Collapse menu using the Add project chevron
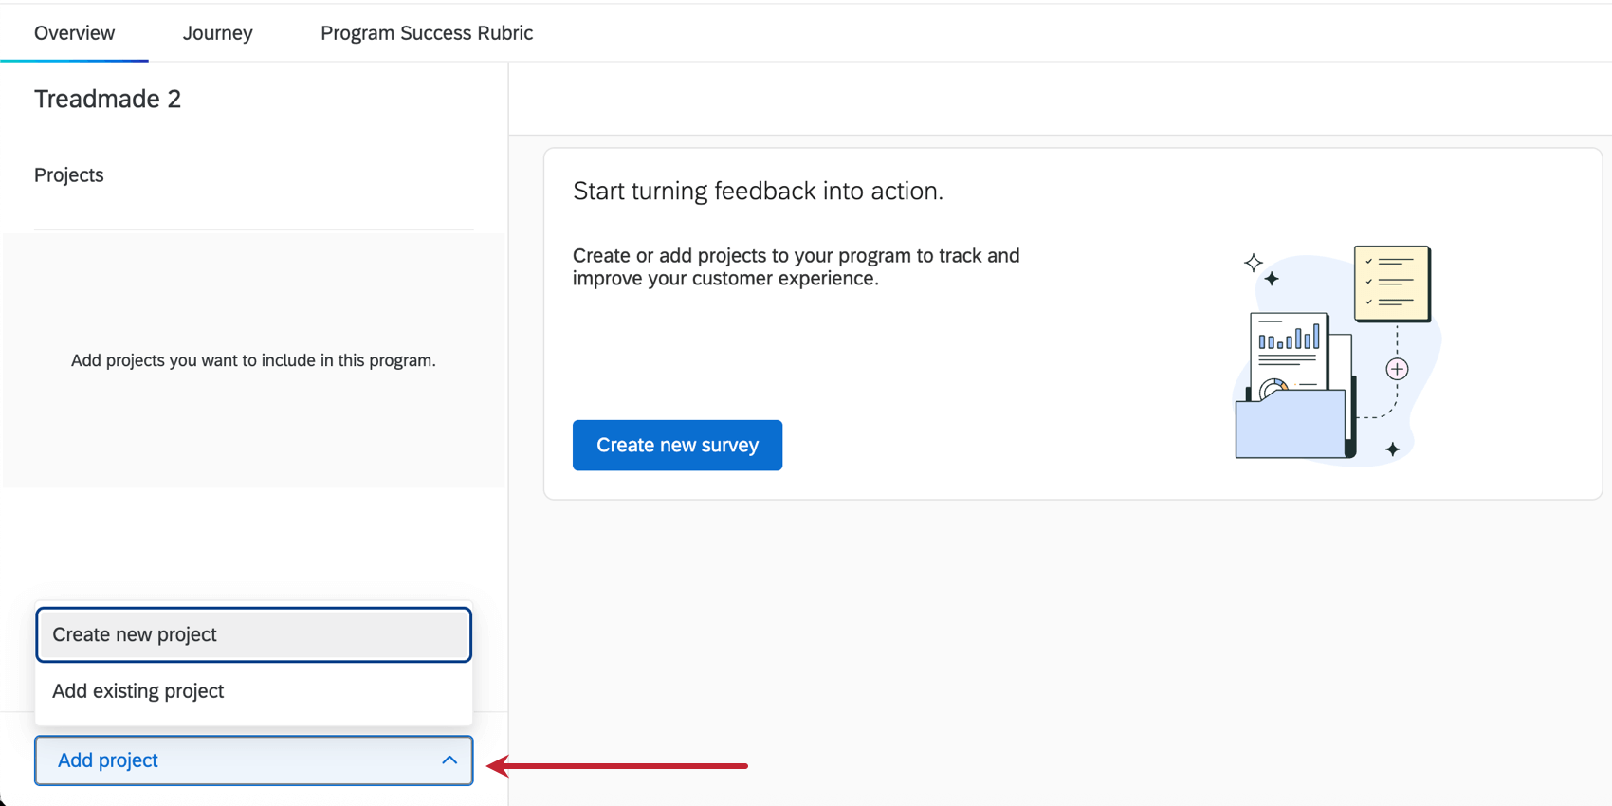The height and width of the screenshot is (806, 1612). (x=449, y=760)
